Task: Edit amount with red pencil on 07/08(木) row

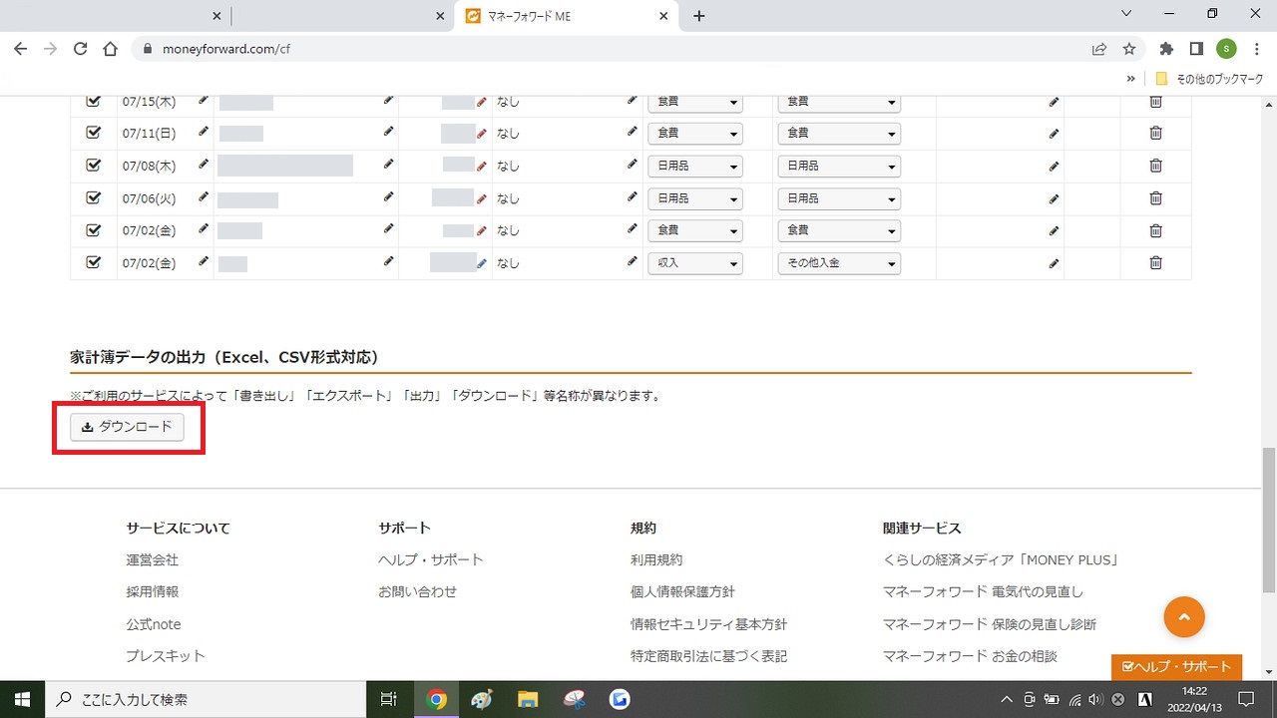Action: [482, 166]
